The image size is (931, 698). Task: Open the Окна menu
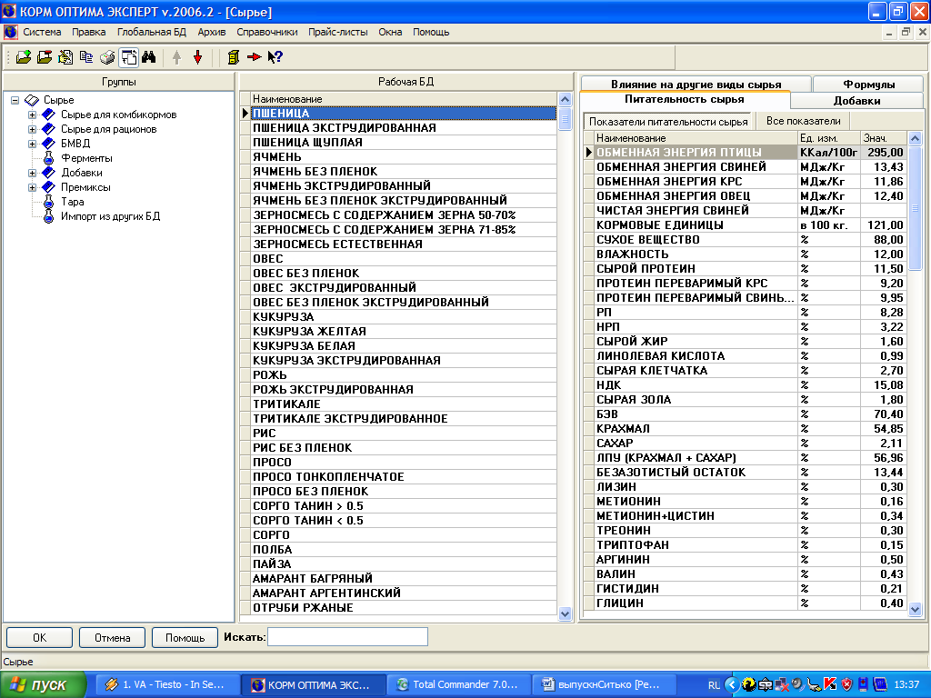(390, 32)
